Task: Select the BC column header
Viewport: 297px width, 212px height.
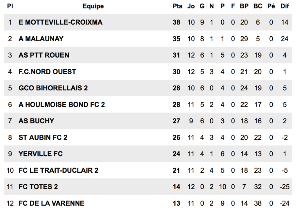Action: [258, 6]
